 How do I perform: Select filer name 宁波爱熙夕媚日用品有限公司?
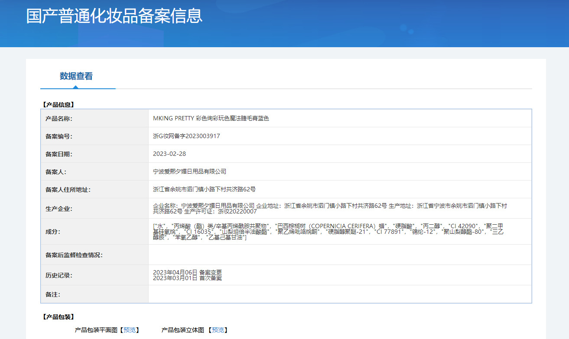click(x=189, y=171)
